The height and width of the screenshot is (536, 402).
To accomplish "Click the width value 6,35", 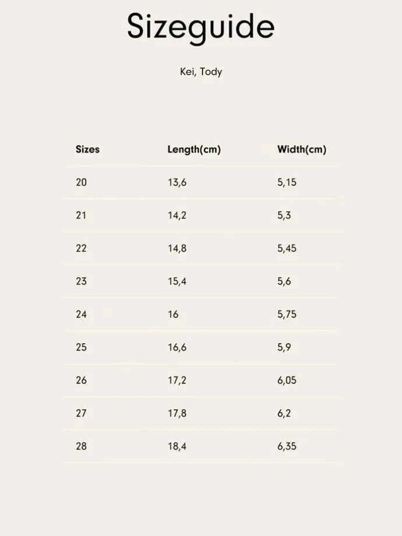I will click(x=287, y=446).
